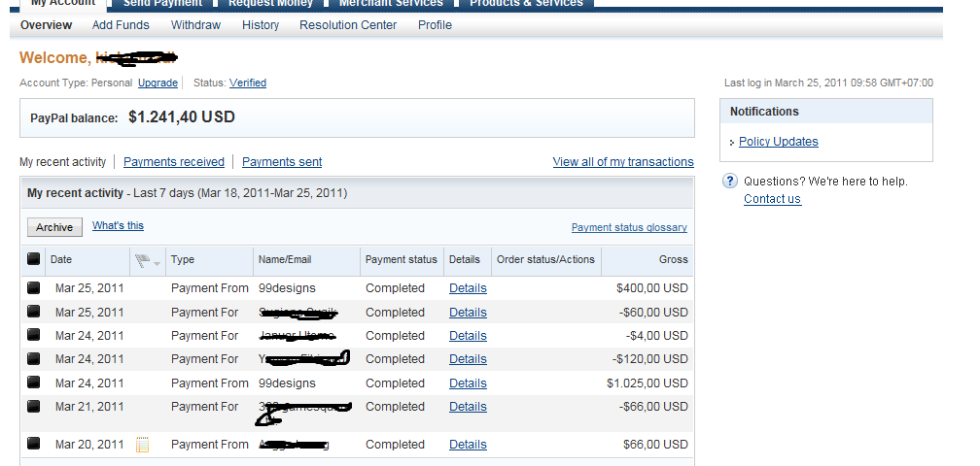Expand flag column dropdown arrow

click(x=157, y=263)
